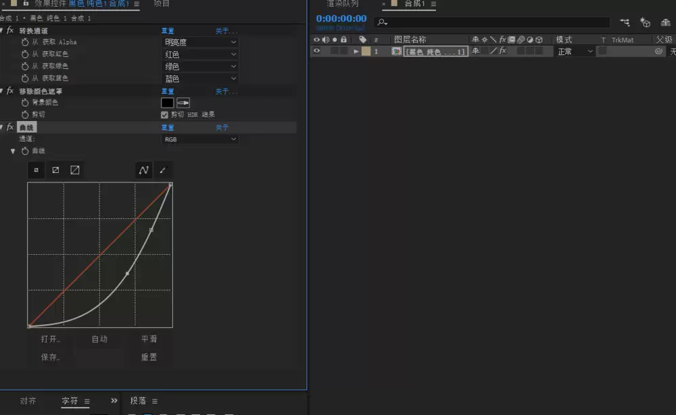The width and height of the screenshot is (676, 415).
Task: Toggle fx switch for 曲线 effect
Action: 10,127
